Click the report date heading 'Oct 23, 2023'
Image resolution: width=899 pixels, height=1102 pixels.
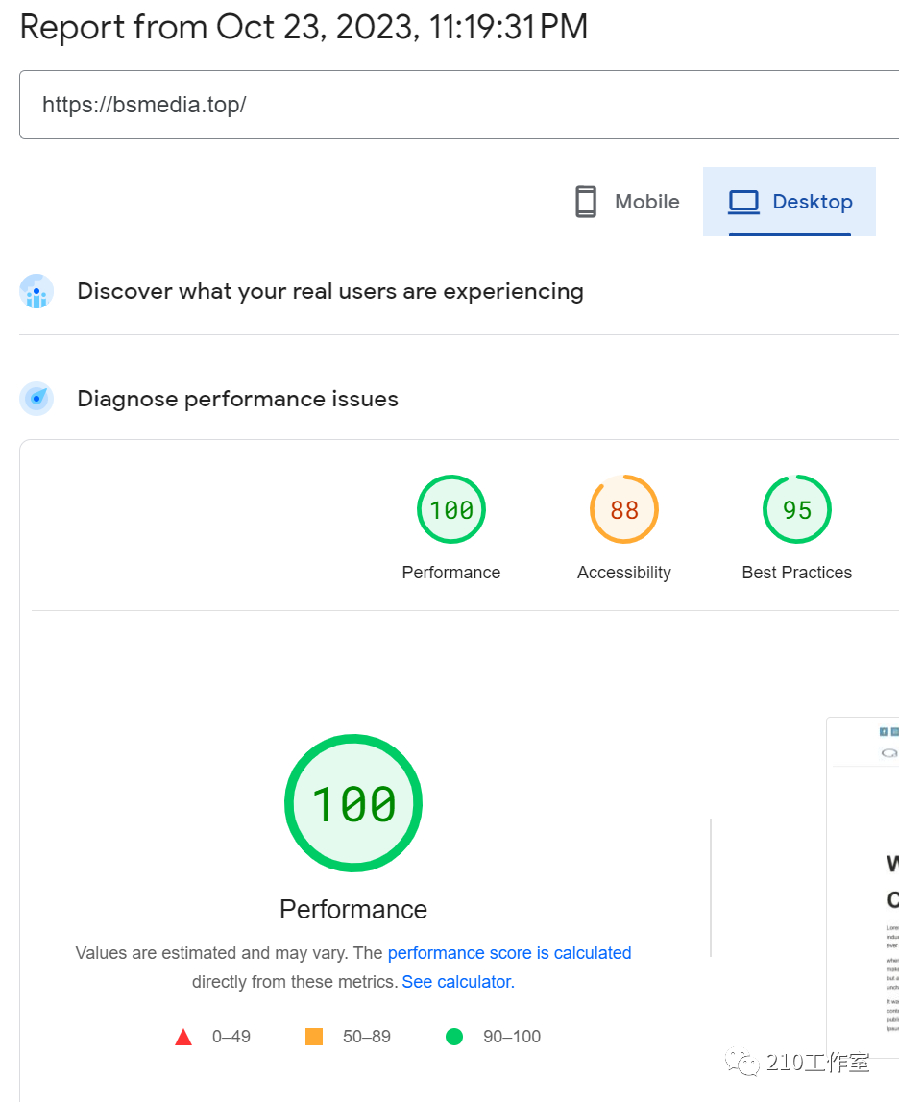[318, 28]
